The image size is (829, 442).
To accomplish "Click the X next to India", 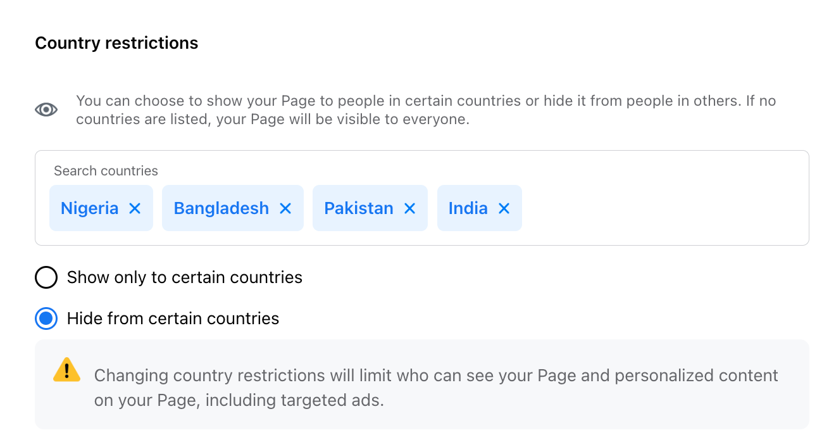I will click(x=504, y=208).
